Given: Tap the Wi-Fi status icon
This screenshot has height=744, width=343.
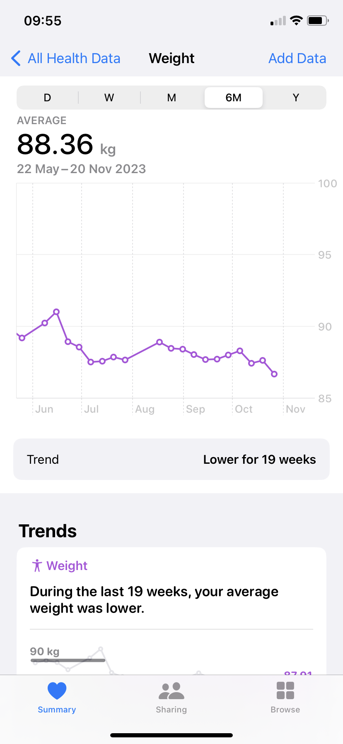Looking at the screenshot, I should (296, 21).
